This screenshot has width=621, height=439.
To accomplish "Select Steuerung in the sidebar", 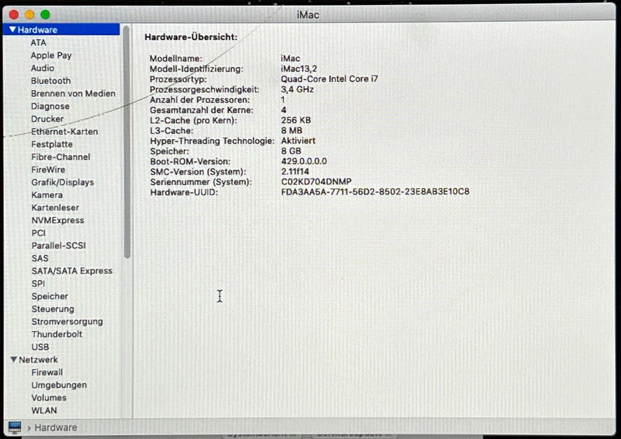I will (52, 309).
